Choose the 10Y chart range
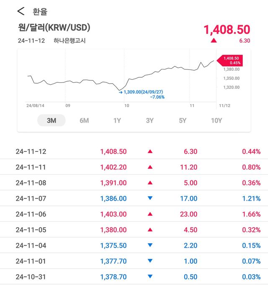 pyautogui.click(x=216, y=121)
